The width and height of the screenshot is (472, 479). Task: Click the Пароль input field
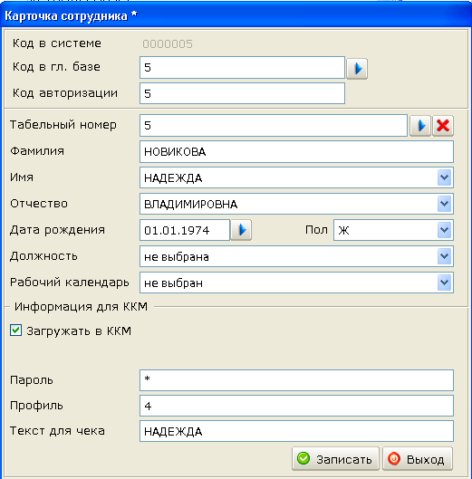click(296, 380)
